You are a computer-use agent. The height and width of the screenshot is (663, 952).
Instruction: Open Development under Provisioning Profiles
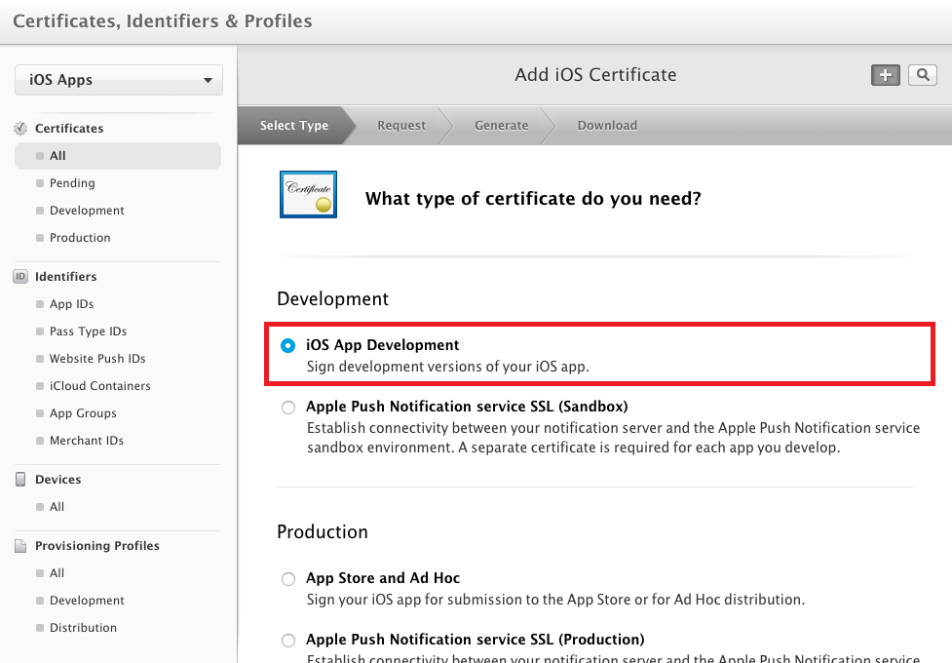(87, 601)
